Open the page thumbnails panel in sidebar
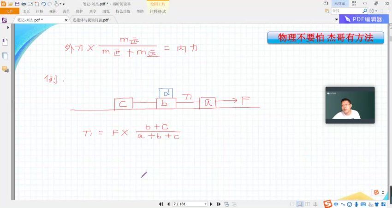 pos(5,56)
